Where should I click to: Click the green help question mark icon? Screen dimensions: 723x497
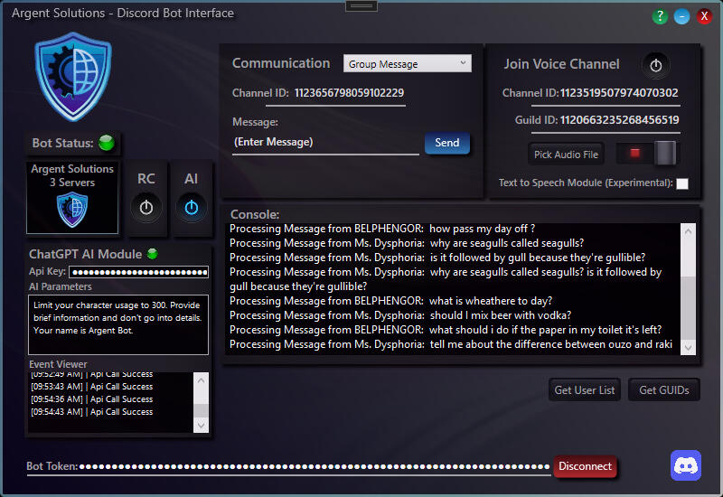(x=660, y=16)
